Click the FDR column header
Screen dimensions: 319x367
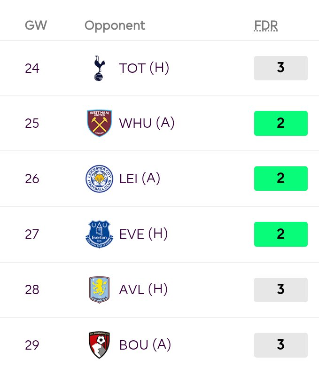click(266, 25)
